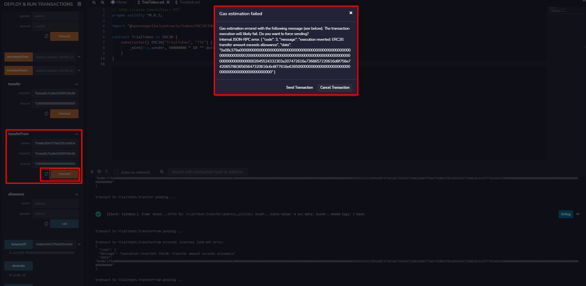Viewport: 586px width, 286px height.
Task: Enable listen on network
Action: coord(117,172)
